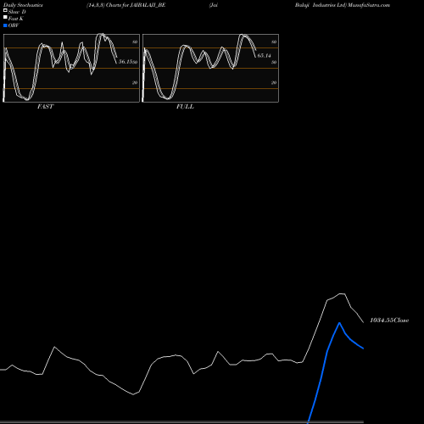
Task: Click the blue OBV legend swatch
Action: click(x=5, y=25)
